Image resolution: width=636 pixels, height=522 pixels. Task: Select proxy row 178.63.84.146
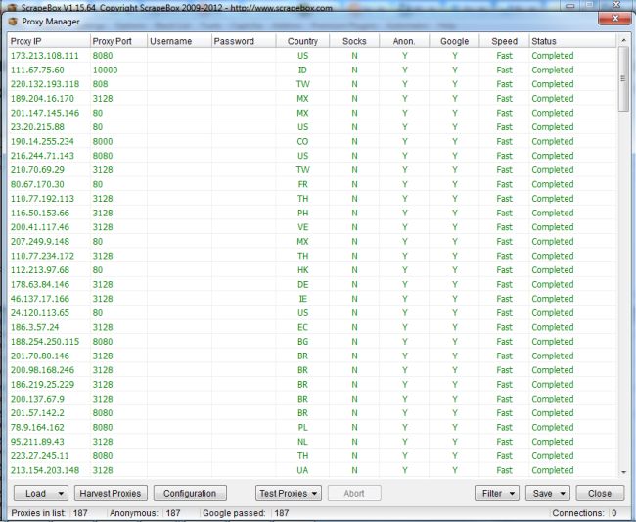(312, 284)
